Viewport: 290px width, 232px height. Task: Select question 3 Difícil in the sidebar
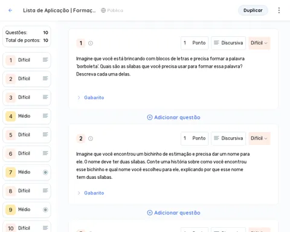click(x=27, y=97)
